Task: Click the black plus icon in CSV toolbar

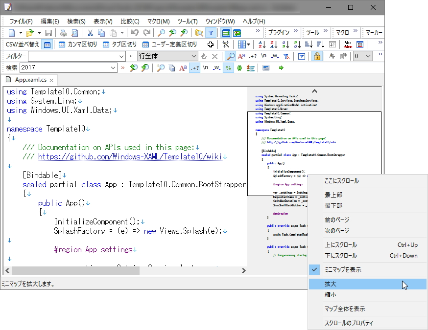Action: tap(211, 44)
